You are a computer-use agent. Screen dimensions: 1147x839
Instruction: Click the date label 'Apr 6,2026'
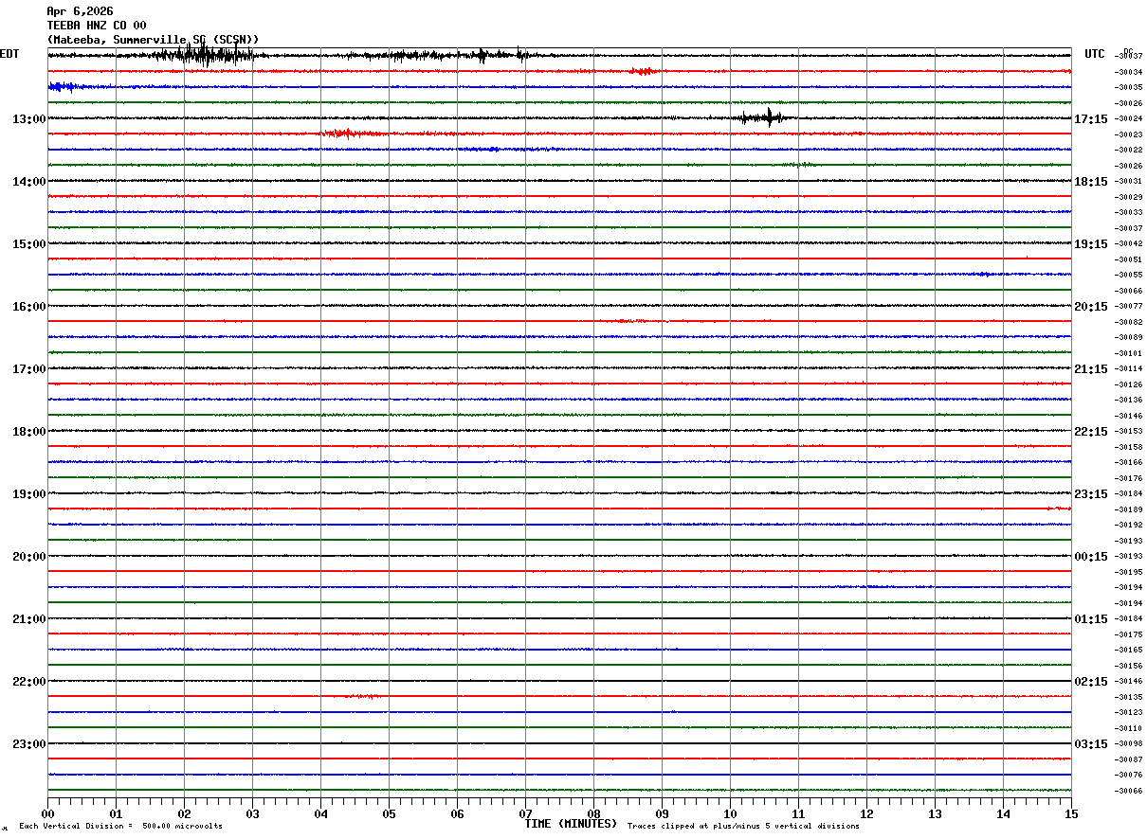[x=80, y=11]
